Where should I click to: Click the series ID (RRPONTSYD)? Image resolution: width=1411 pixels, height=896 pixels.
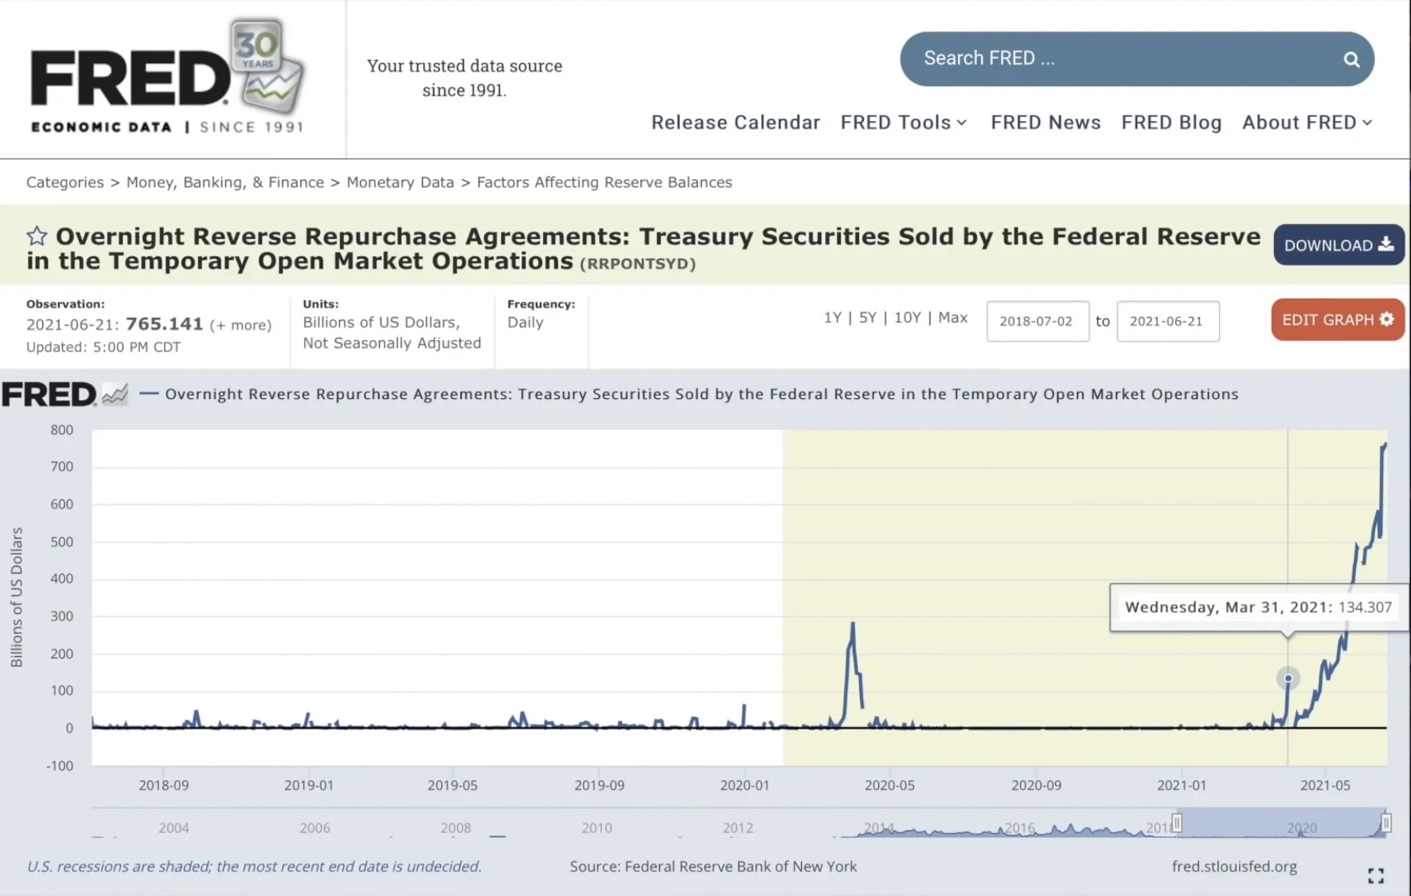pos(638,264)
